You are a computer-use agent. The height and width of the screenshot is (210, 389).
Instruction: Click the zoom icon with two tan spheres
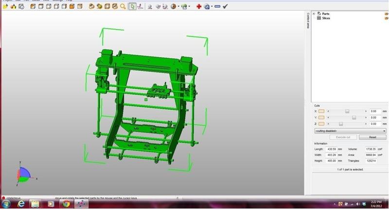[91, 7]
